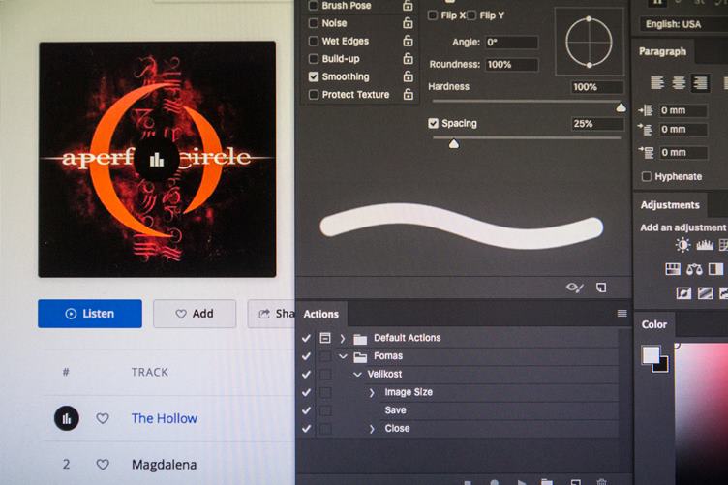Open the English: USA language dropdown
Viewport: 728px width, 485px height.
click(x=682, y=24)
